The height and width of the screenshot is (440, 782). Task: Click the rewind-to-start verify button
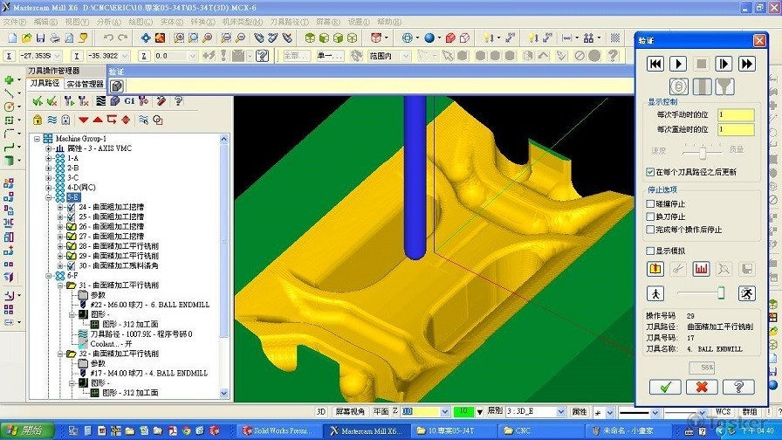[x=655, y=64]
